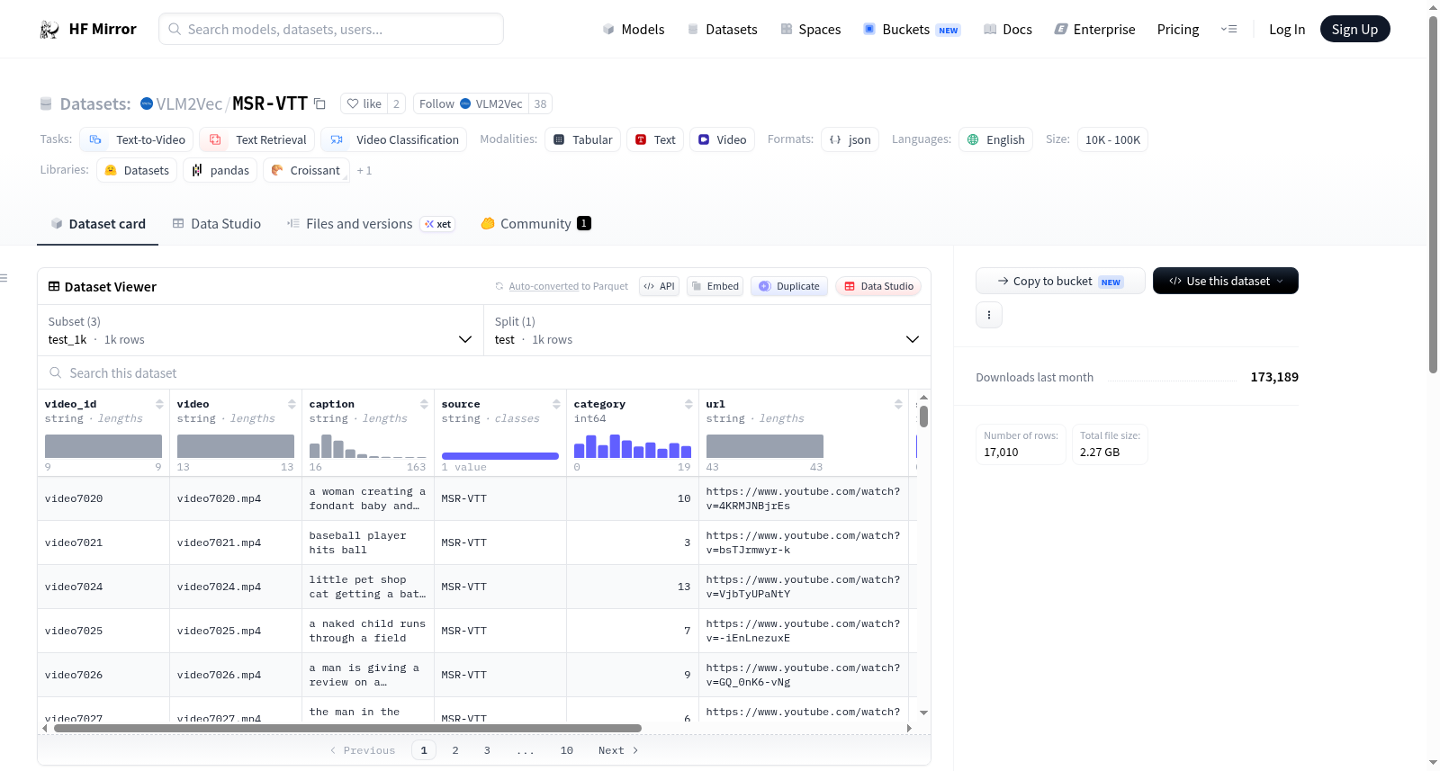Screen dimensions: 1440x771
Task: Open the Spaces nav item
Action: [x=811, y=30]
